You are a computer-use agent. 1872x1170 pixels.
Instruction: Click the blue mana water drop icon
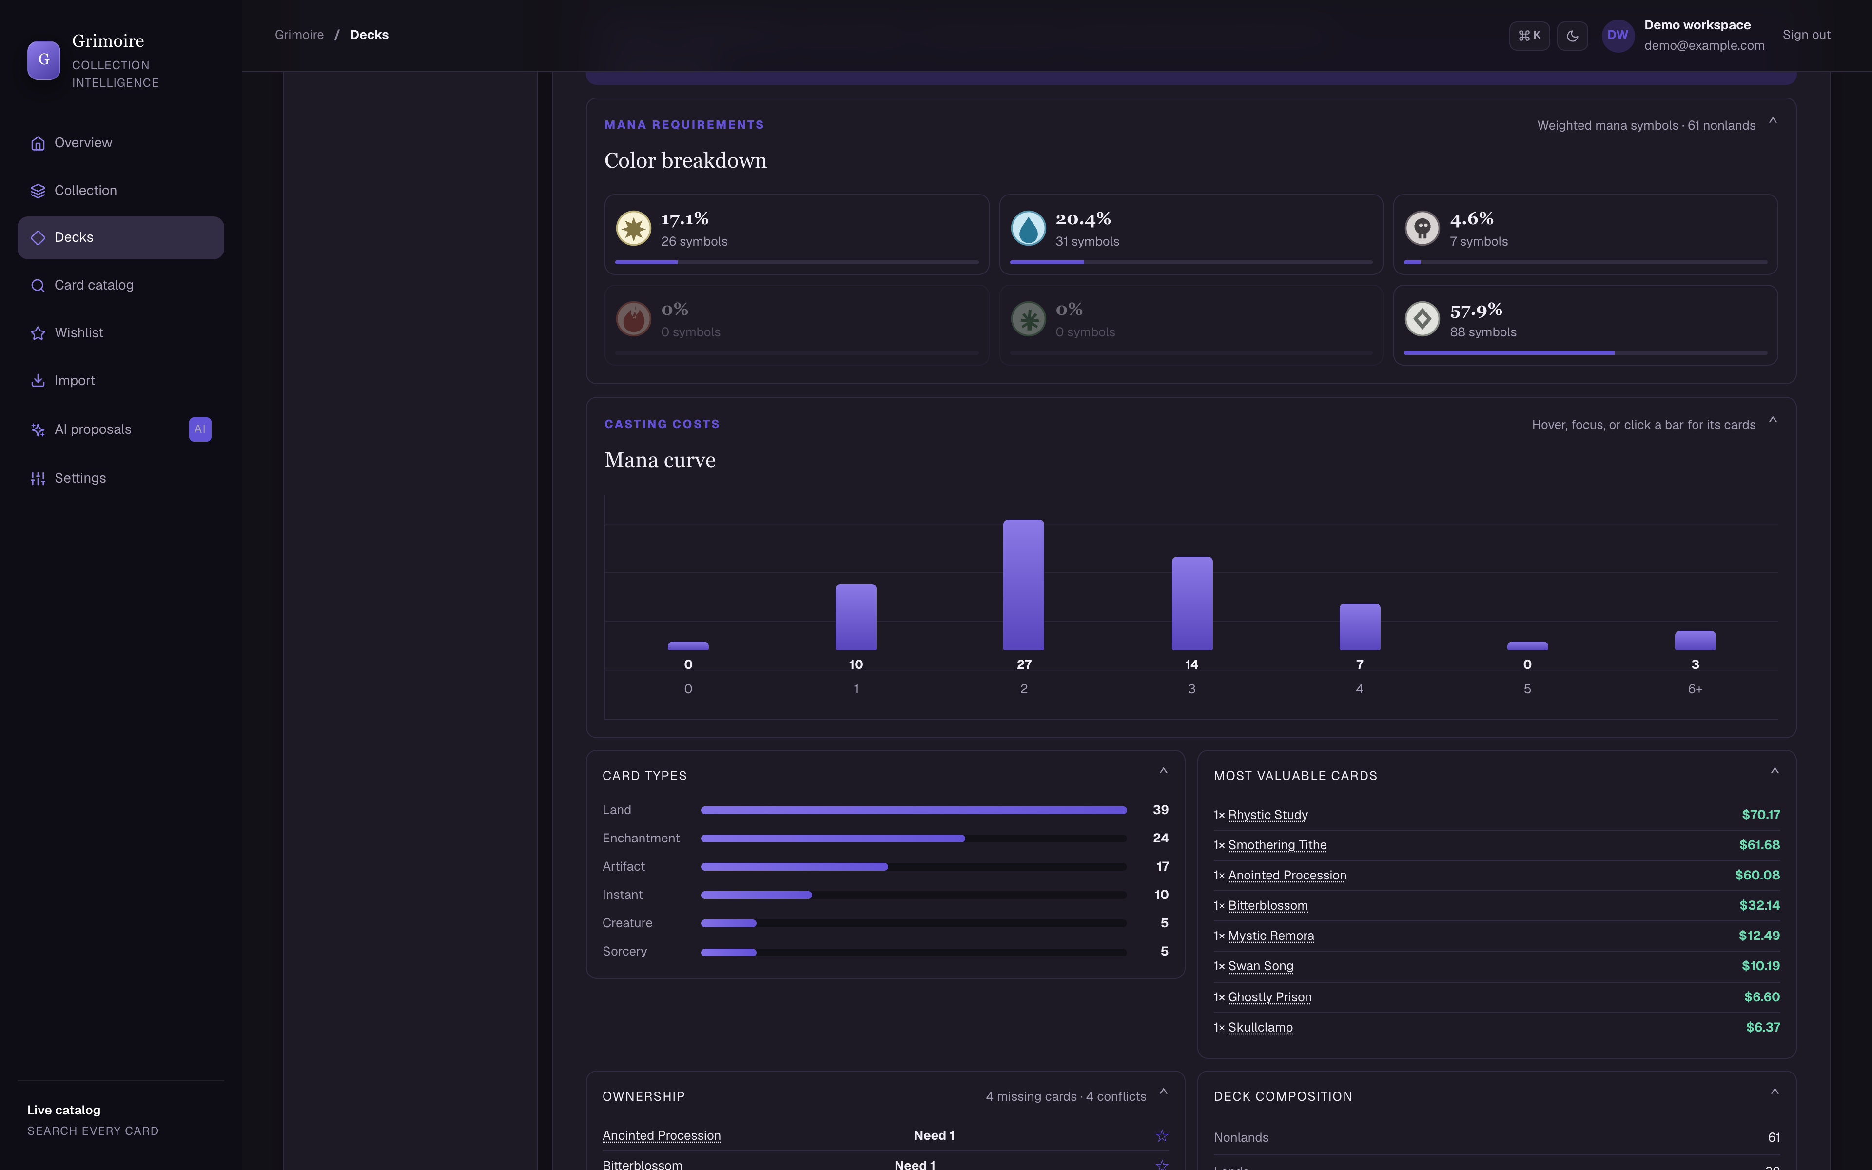tap(1028, 228)
